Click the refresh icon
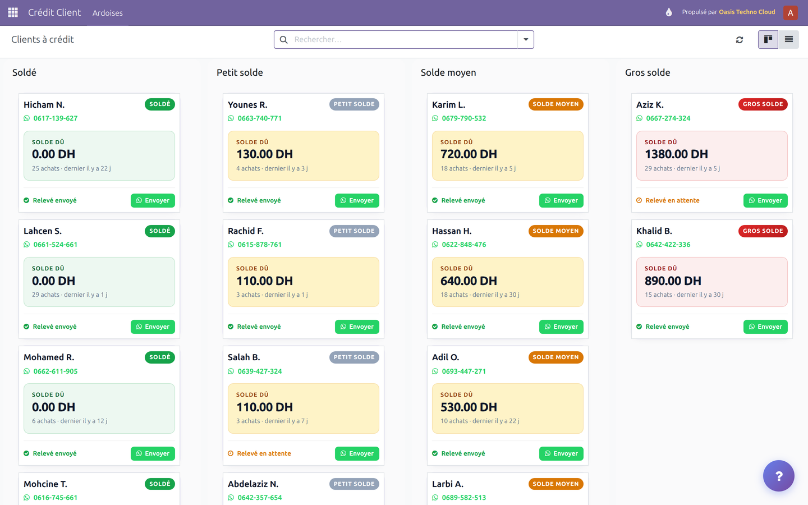This screenshot has width=808, height=505. click(740, 40)
